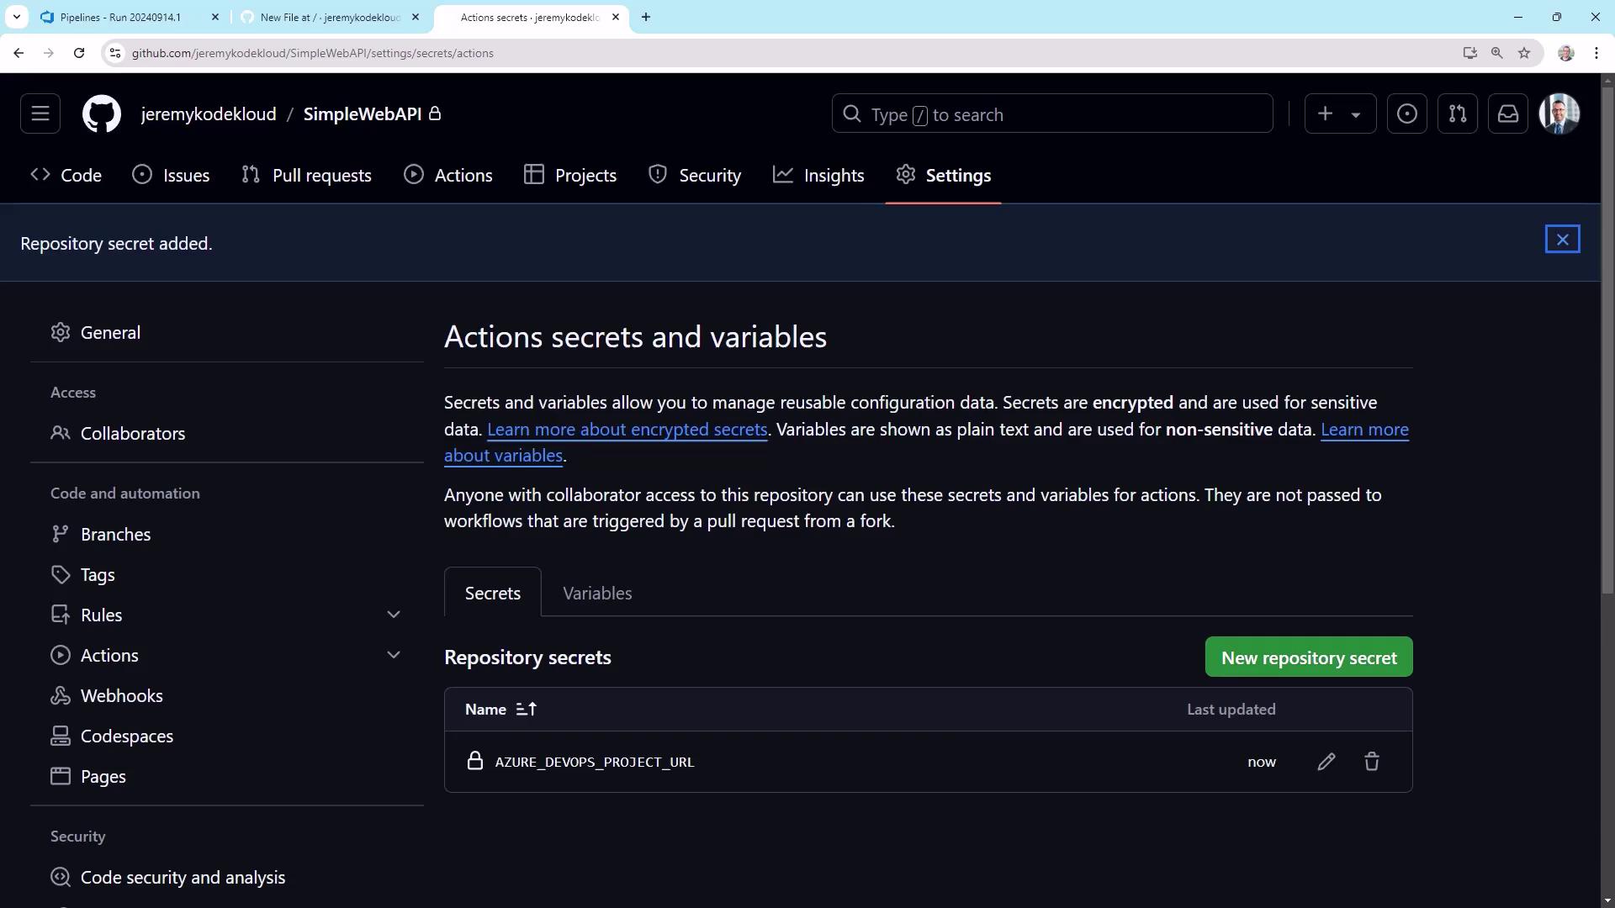Edit the AZURE_DEVOPS_PROJECT_URL secret pencil icon

1326,762
